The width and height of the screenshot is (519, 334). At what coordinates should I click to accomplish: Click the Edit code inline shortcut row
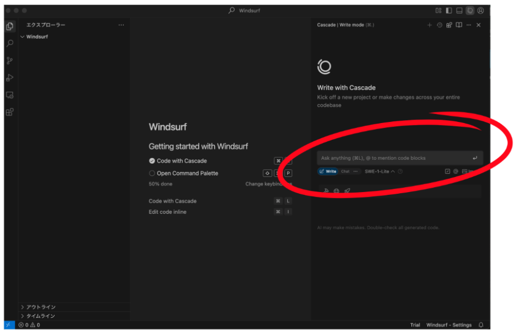point(220,212)
